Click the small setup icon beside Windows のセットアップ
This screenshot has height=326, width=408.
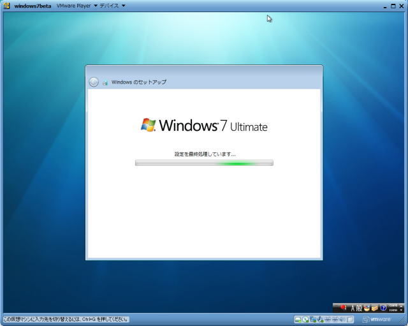[x=105, y=82]
